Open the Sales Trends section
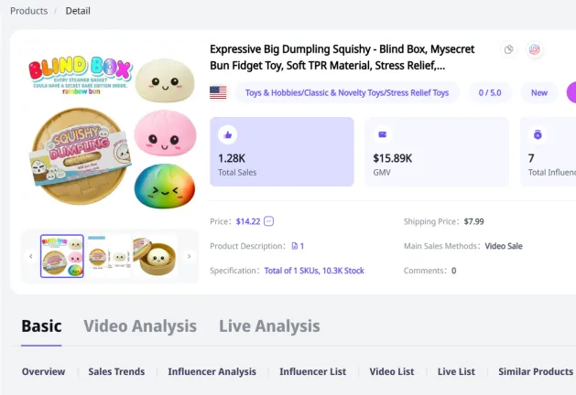The height and width of the screenshot is (395, 576). [116, 371]
